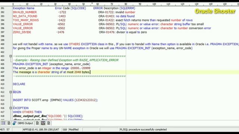Click INVALID_NUMBER in the exception list
Screen dimensions: 239x134
click(25, 12)
